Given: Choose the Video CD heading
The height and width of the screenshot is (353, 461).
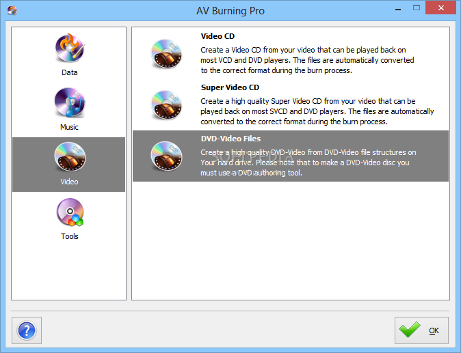Looking at the screenshot, I should pos(218,36).
